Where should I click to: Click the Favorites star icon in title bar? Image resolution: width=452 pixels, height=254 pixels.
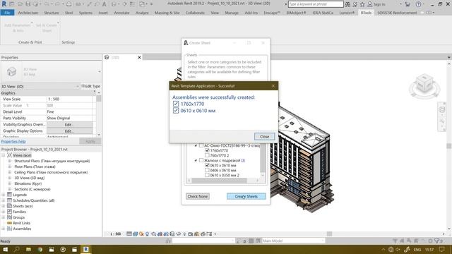(362, 4)
